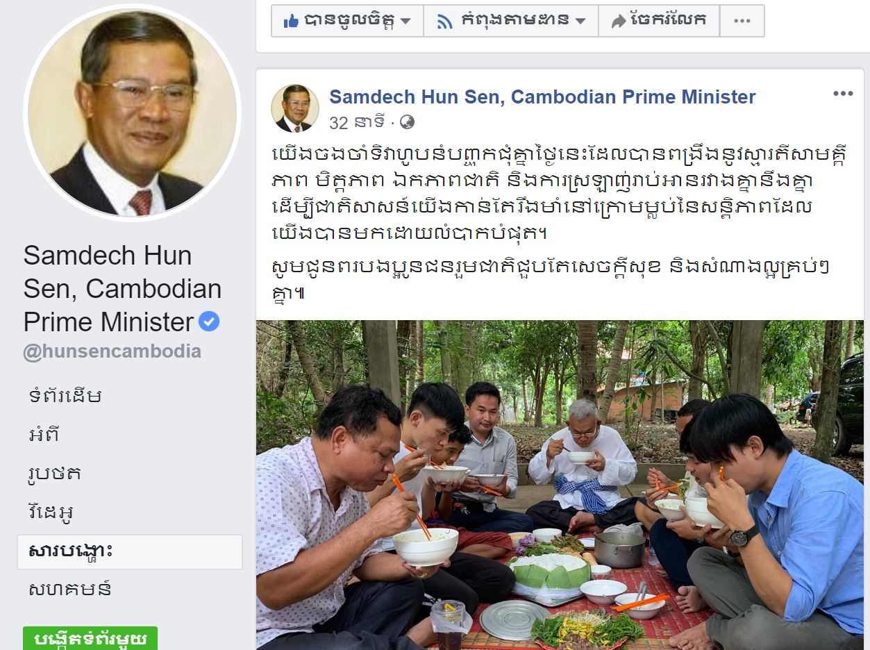870x650 pixels.
Task: Select the រូបថត sidebar tab
Action: click(55, 474)
